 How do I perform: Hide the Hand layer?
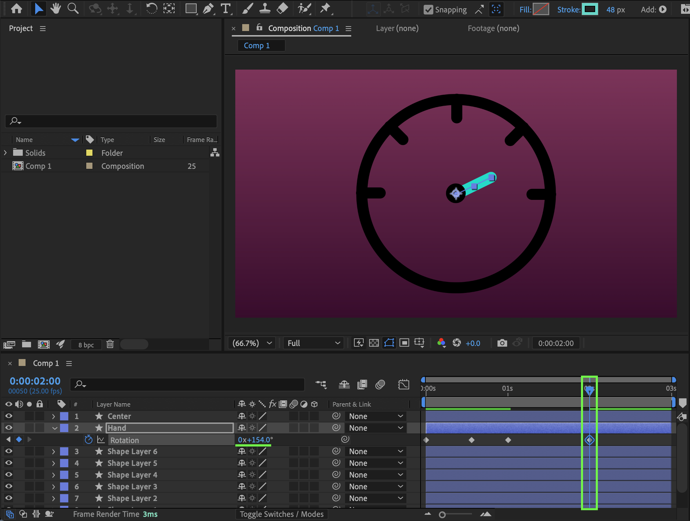click(9, 428)
